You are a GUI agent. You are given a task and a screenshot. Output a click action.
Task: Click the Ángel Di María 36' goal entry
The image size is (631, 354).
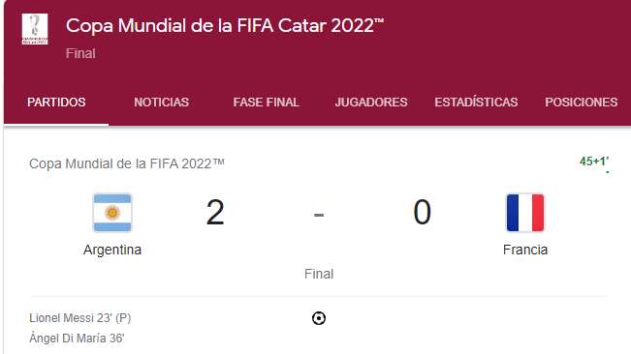tap(77, 338)
